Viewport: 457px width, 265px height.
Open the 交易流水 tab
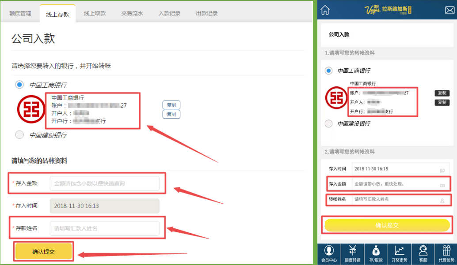132,14
